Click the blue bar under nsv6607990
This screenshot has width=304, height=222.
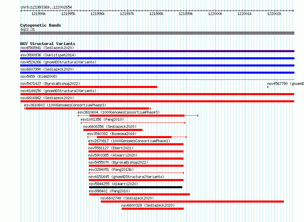click(157, 73)
